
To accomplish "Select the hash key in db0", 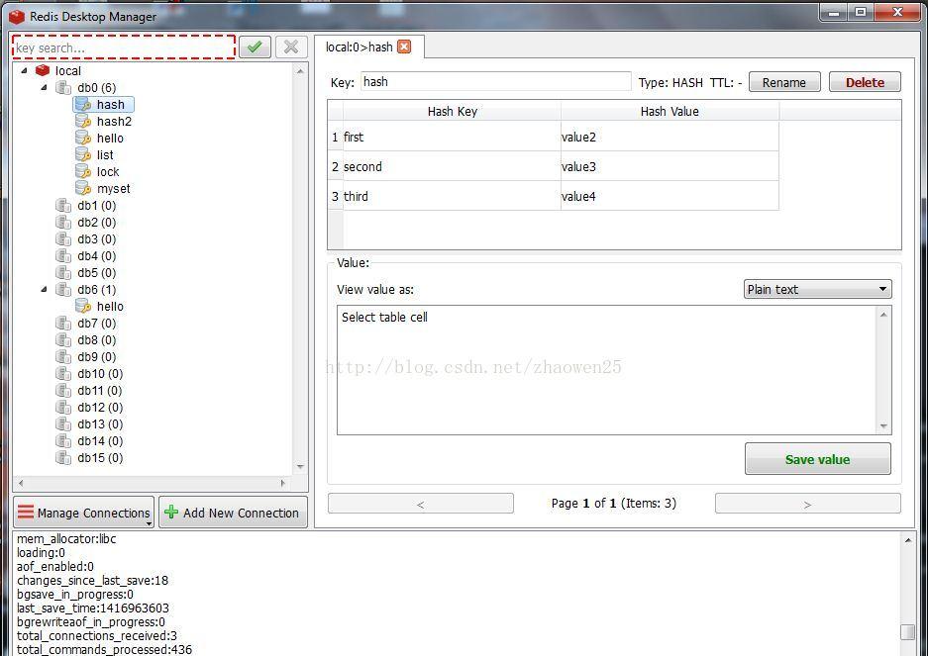I will pyautogui.click(x=104, y=105).
